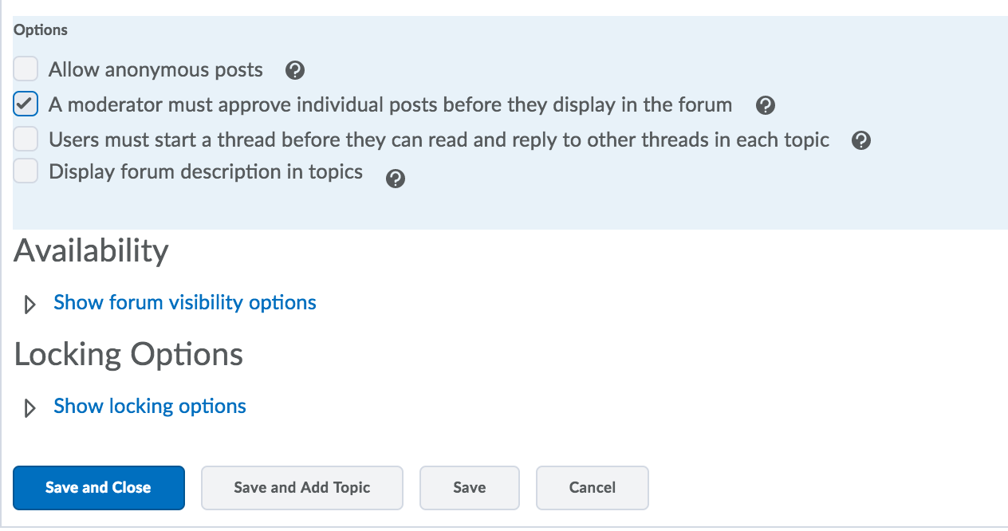Click Save and Add Topic button
Viewport: 1008px width, 531px height.
click(301, 488)
